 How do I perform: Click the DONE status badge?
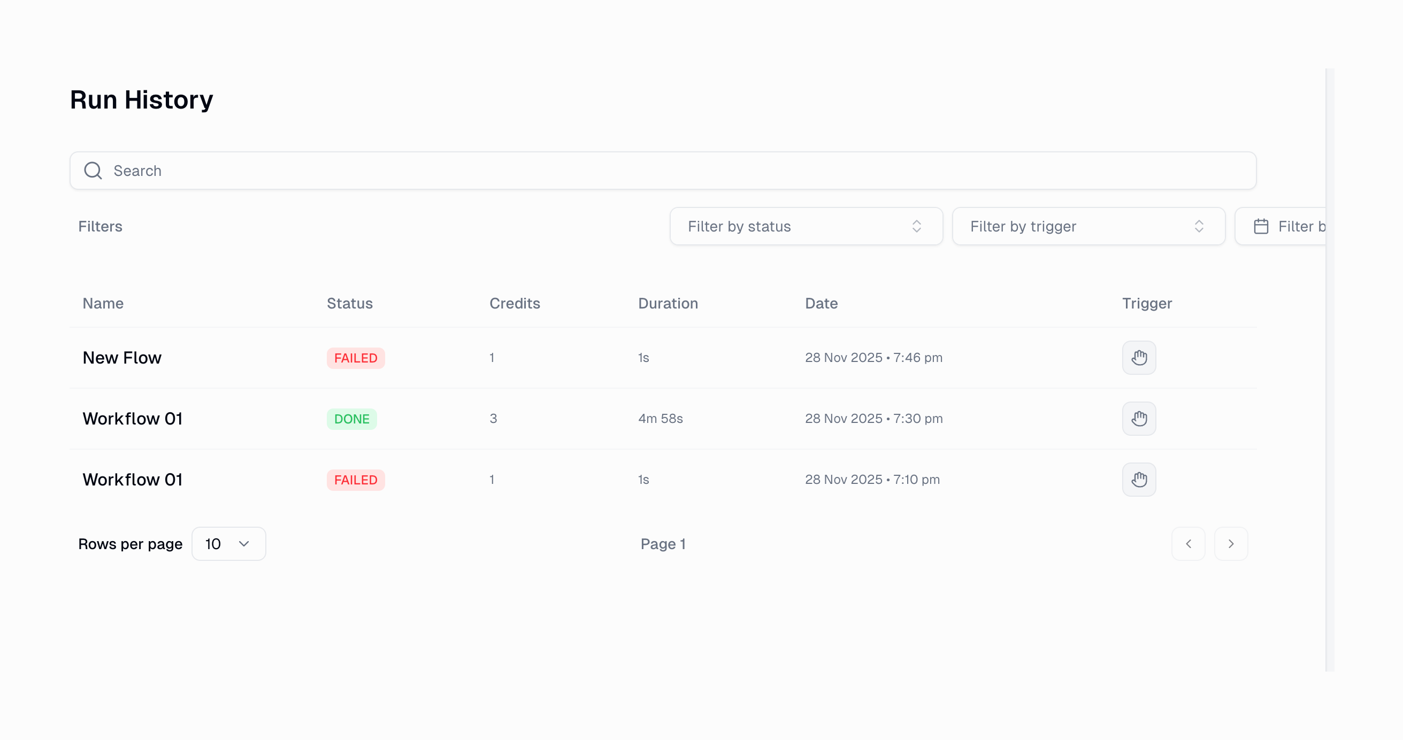(x=351, y=419)
